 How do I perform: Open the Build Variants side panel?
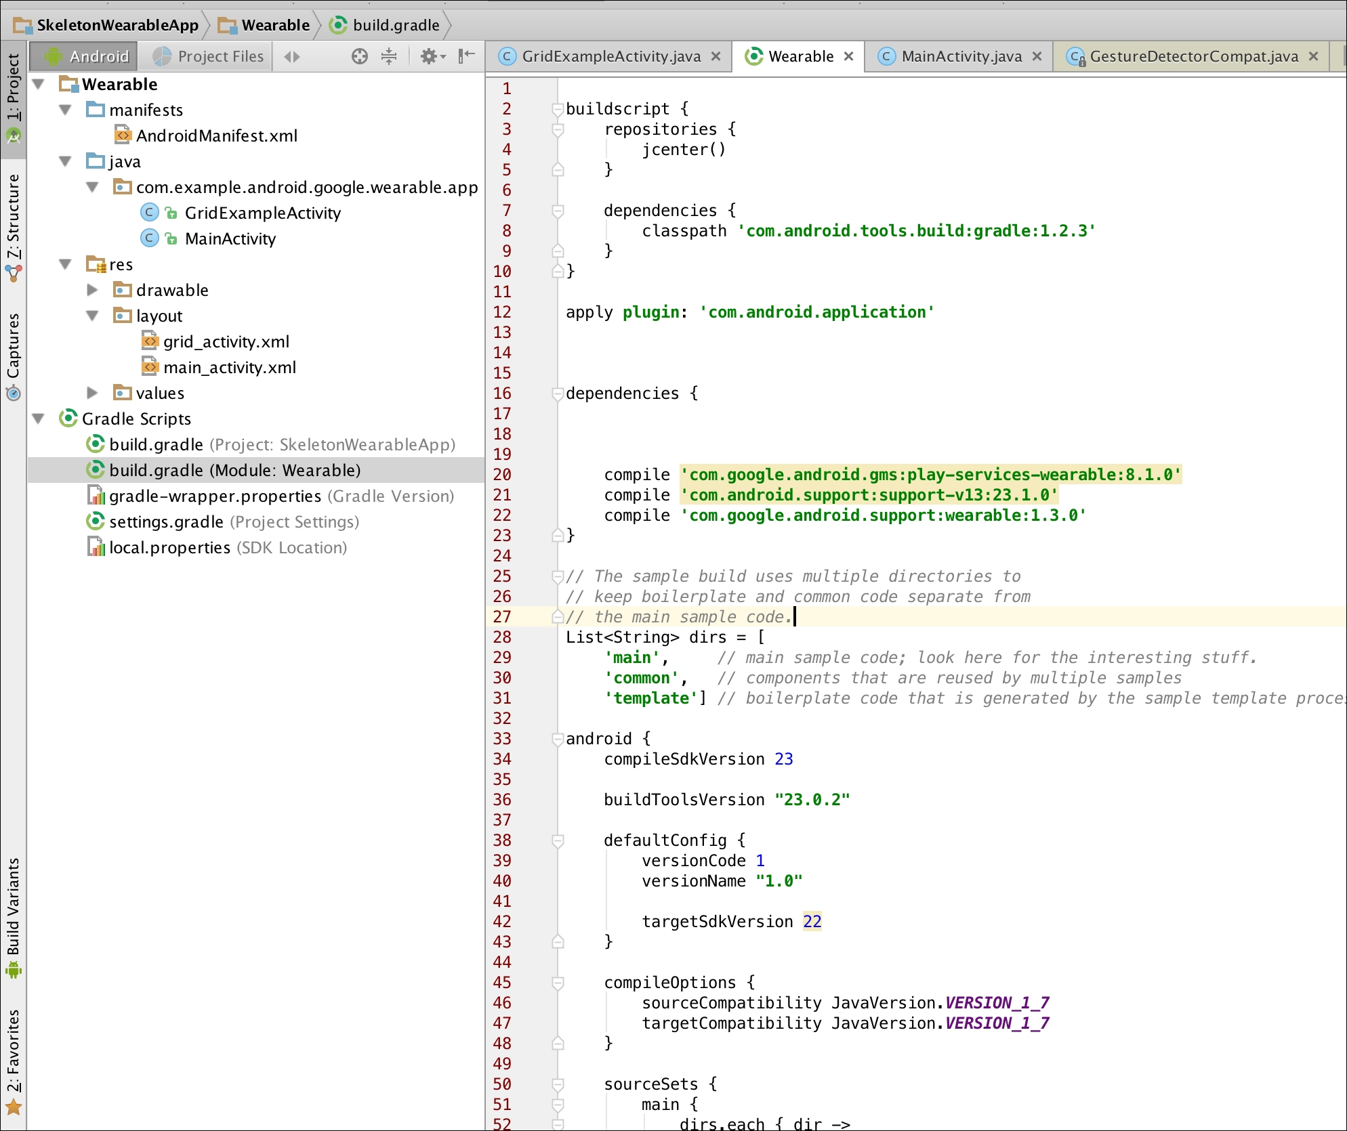tap(13, 918)
